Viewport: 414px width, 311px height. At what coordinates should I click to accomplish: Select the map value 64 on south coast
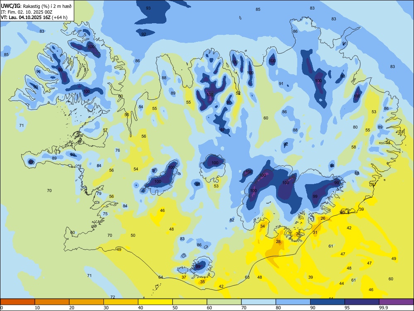[161, 277]
